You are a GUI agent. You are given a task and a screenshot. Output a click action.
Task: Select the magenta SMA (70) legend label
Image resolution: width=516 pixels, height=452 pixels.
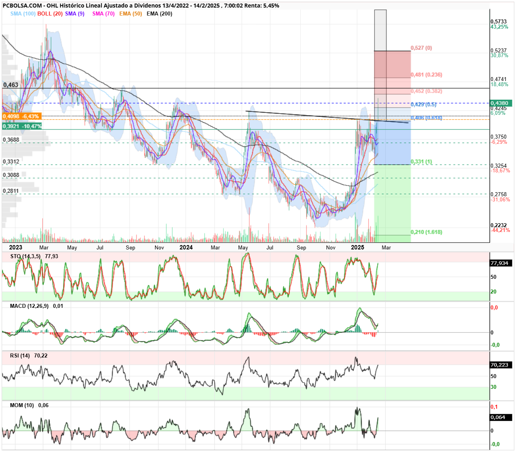(x=103, y=14)
